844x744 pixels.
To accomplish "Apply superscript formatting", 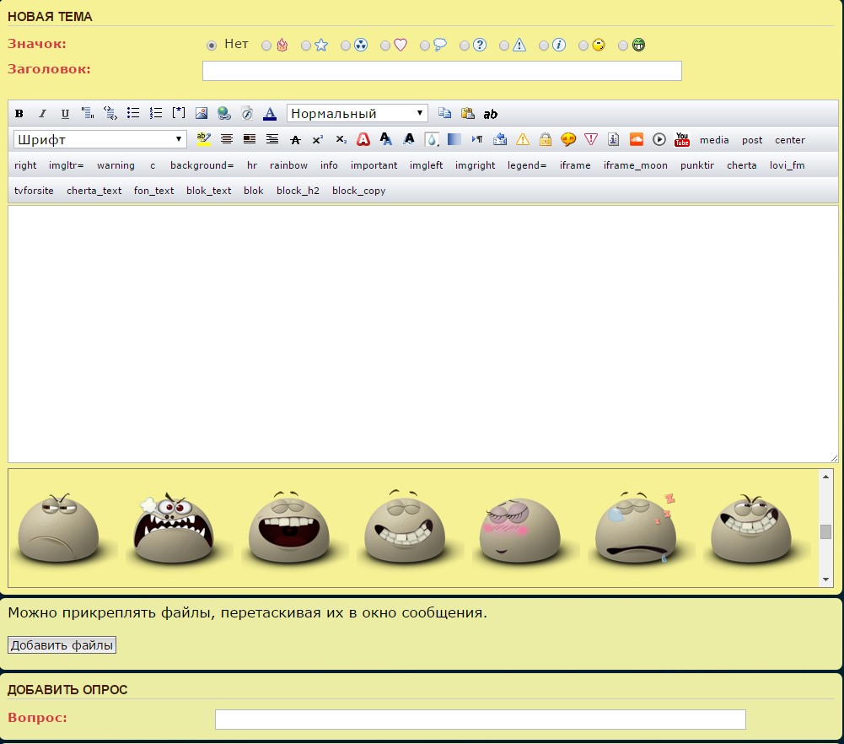I will click(x=318, y=140).
